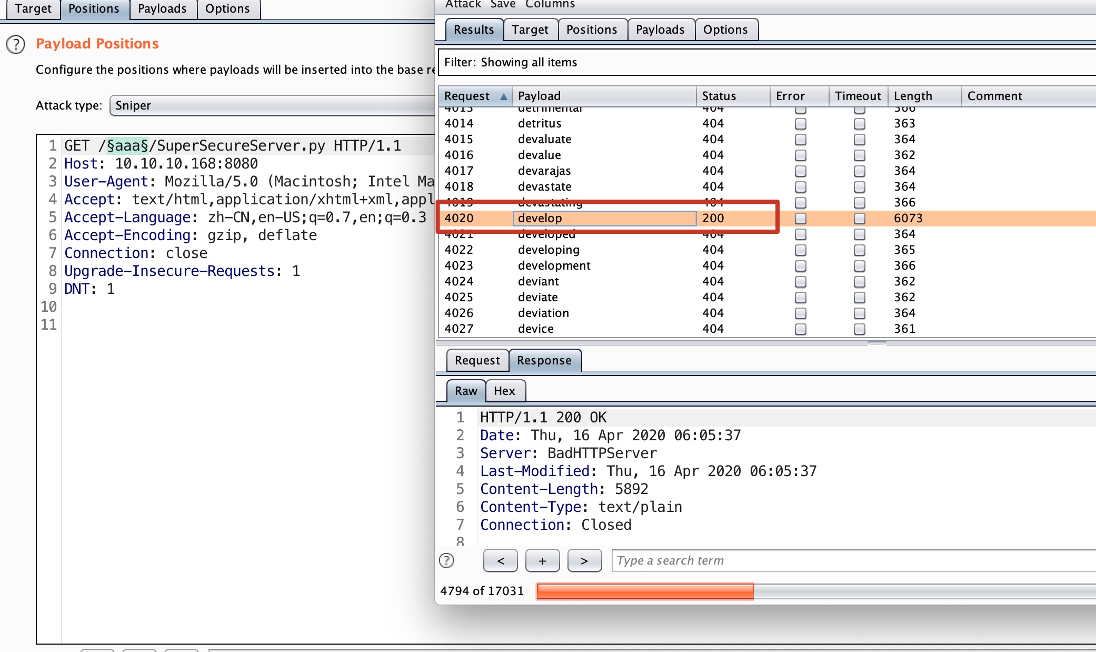Click the previous match arrow button
Image resolution: width=1096 pixels, height=652 pixels.
click(x=500, y=560)
